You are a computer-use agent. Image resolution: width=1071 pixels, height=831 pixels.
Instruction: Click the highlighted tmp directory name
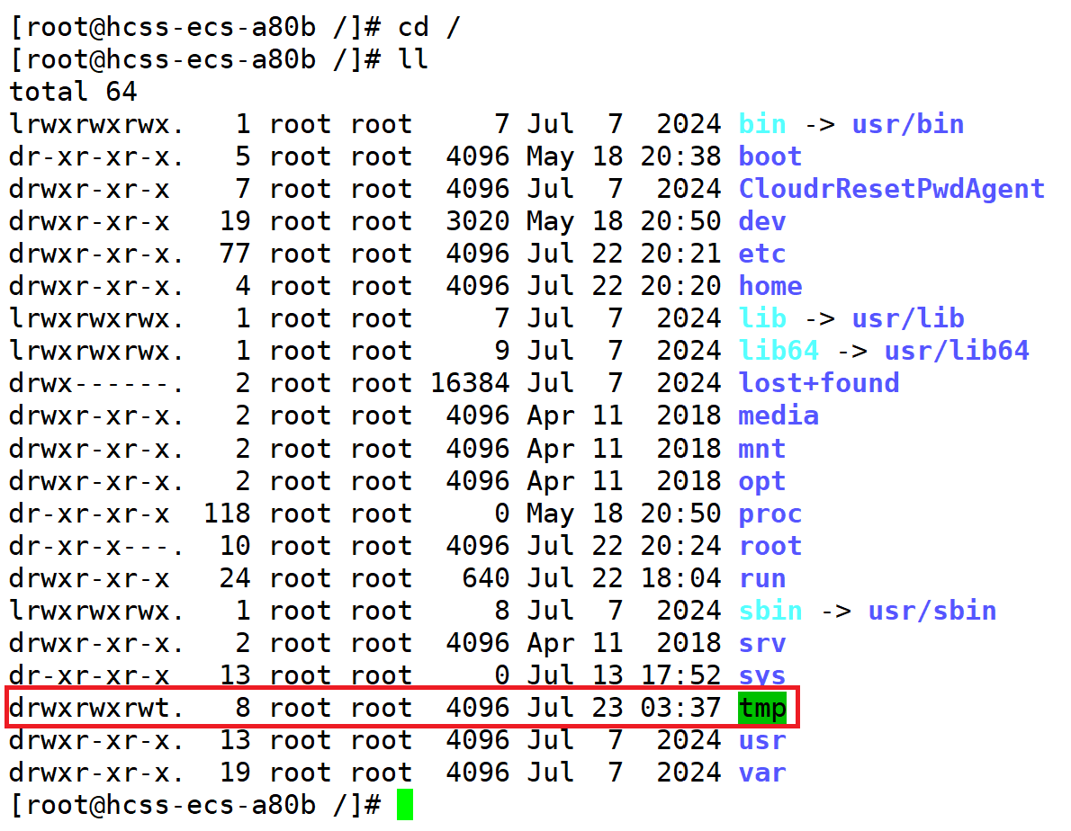pyautogui.click(x=762, y=709)
